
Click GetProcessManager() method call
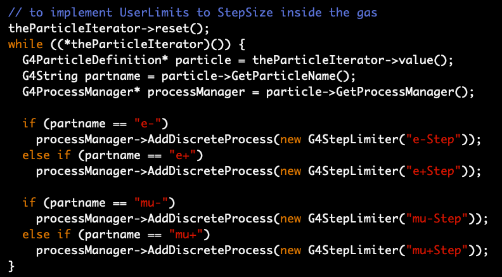(x=404, y=92)
